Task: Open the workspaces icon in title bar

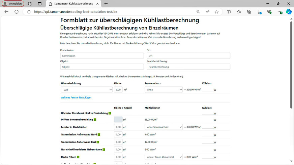Action: [30, 4]
